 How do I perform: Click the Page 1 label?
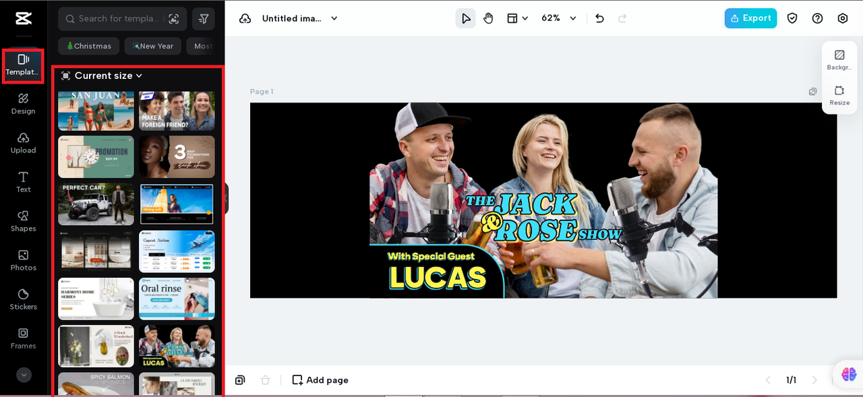tap(262, 92)
